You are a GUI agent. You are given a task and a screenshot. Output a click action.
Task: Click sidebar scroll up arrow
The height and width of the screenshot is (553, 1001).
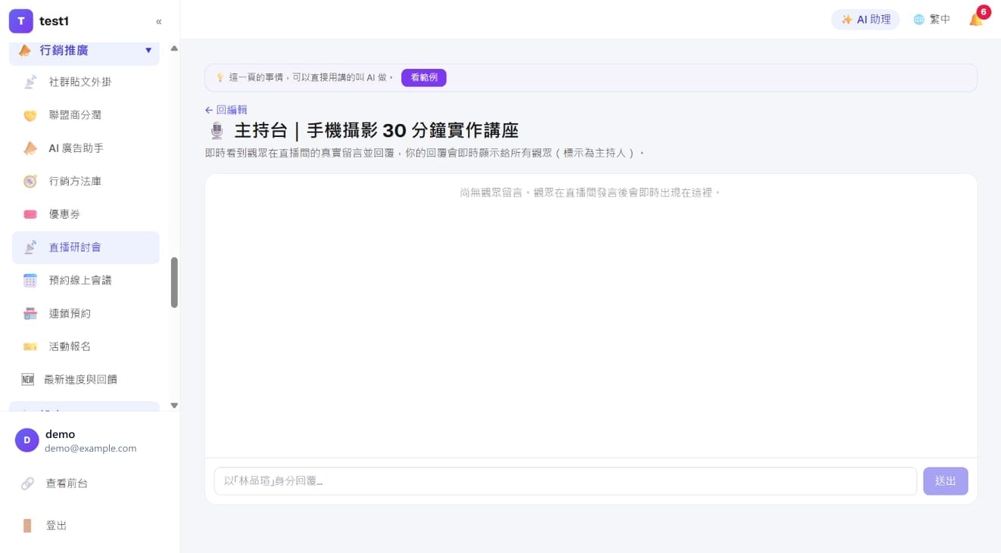coord(174,48)
